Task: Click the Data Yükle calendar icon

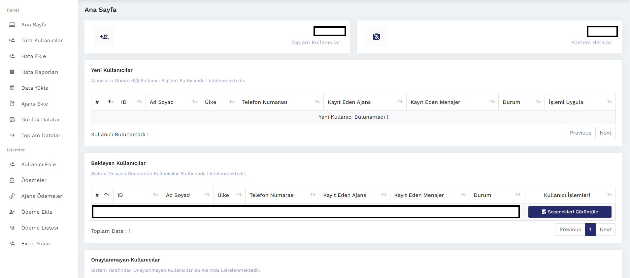Action: click(12, 88)
